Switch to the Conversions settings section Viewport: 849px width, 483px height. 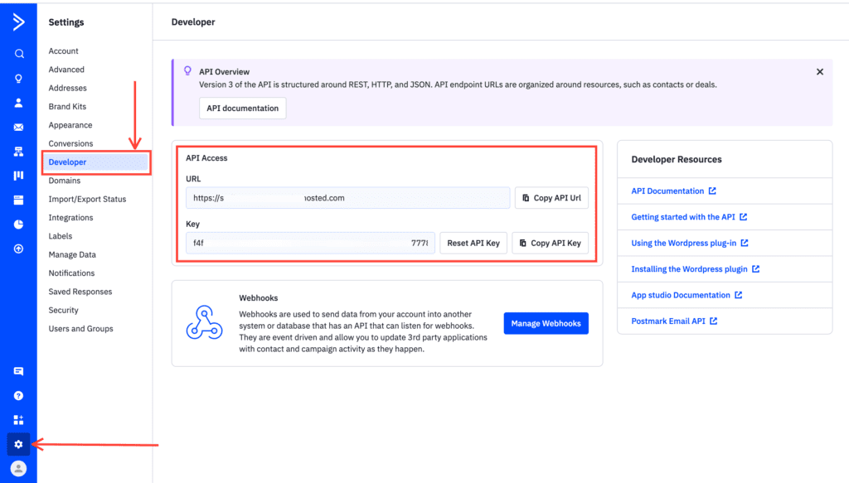tap(70, 143)
